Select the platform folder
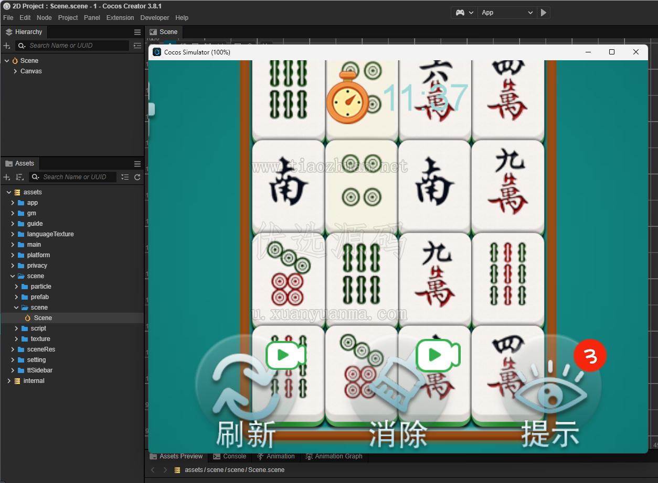Image resolution: width=658 pixels, height=483 pixels. 38,255
